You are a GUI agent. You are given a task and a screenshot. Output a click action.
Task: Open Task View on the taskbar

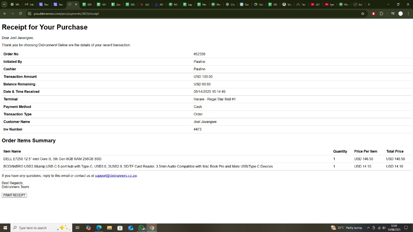point(77,228)
